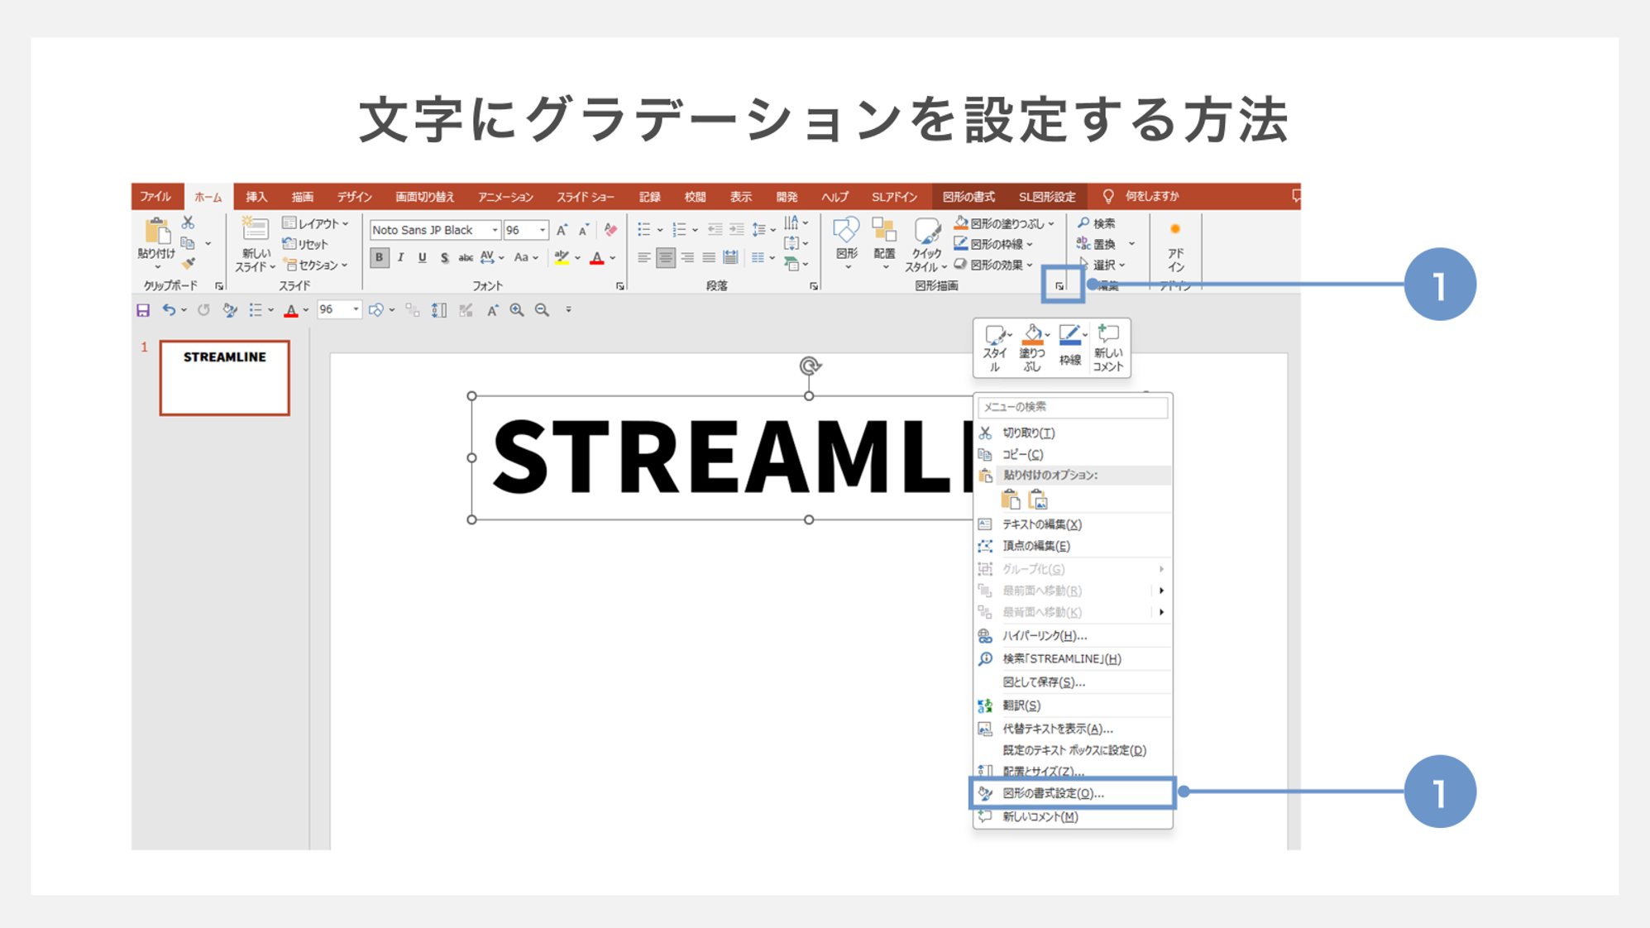Click the yellow text highlight color button
This screenshot has height=928, width=1650.
click(x=562, y=258)
